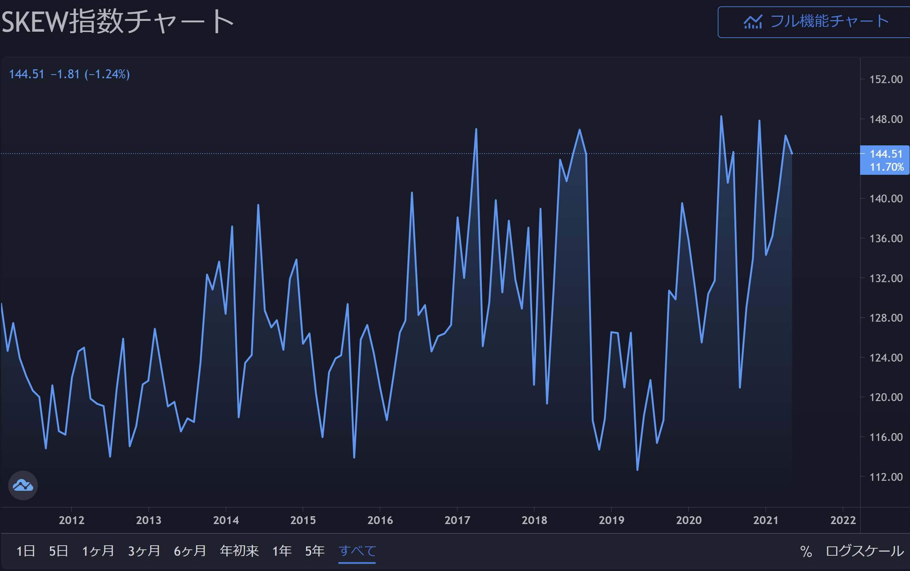
Task: Click the chart icon in フル機能チャート button
Action: click(753, 22)
